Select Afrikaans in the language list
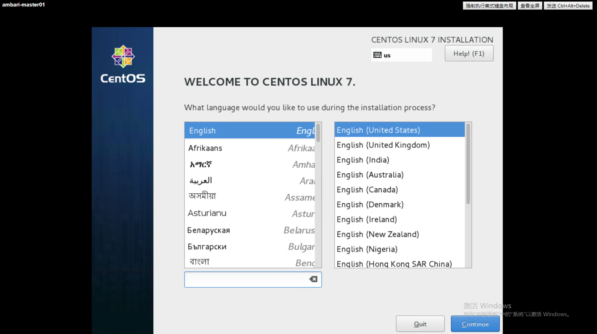The width and height of the screenshot is (597, 334). click(x=250, y=148)
